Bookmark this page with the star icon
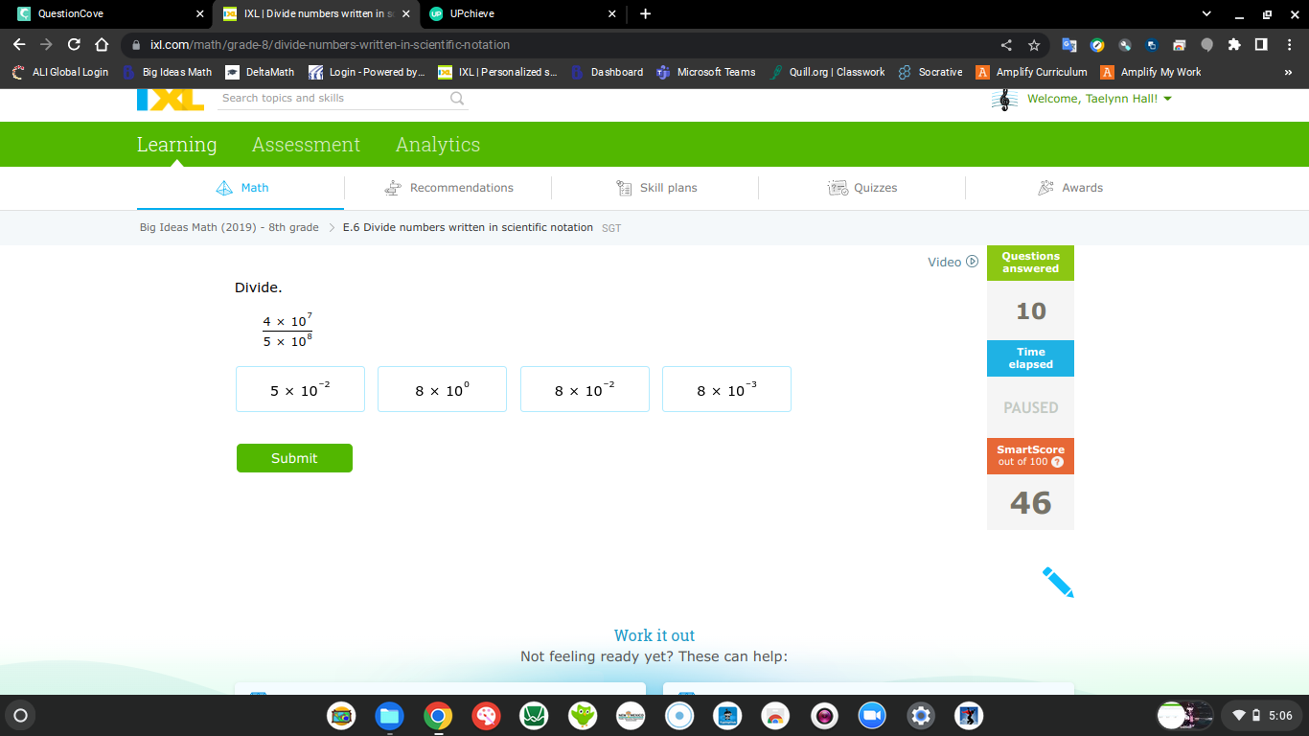Image resolution: width=1309 pixels, height=736 pixels. pyautogui.click(x=1034, y=45)
